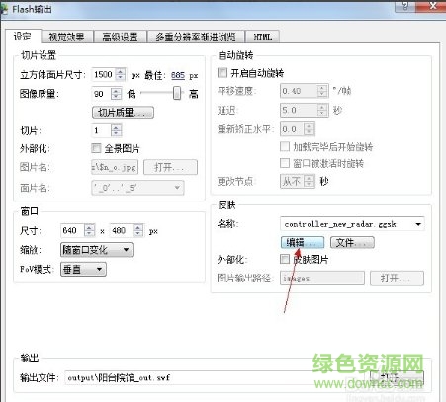Click the skin 文件... button
This screenshot has width=446, height=402.
(x=352, y=243)
